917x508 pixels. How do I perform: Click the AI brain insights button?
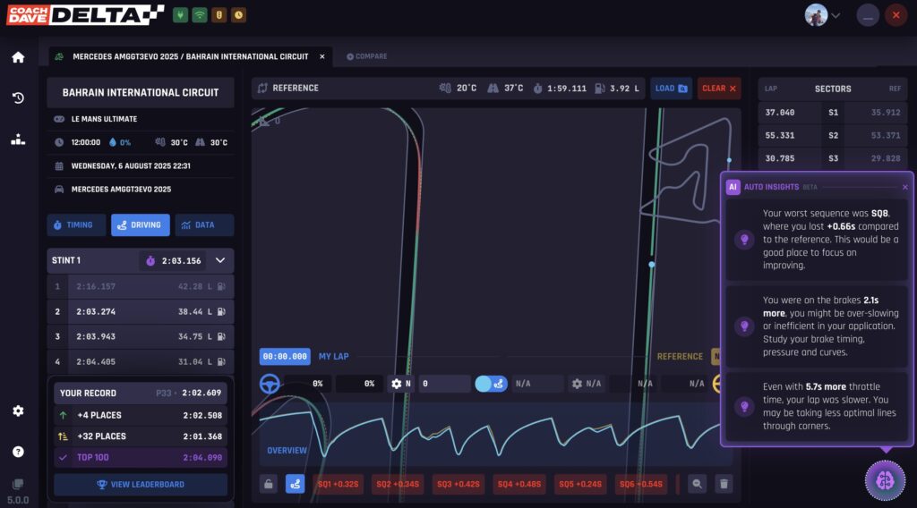pos(884,480)
